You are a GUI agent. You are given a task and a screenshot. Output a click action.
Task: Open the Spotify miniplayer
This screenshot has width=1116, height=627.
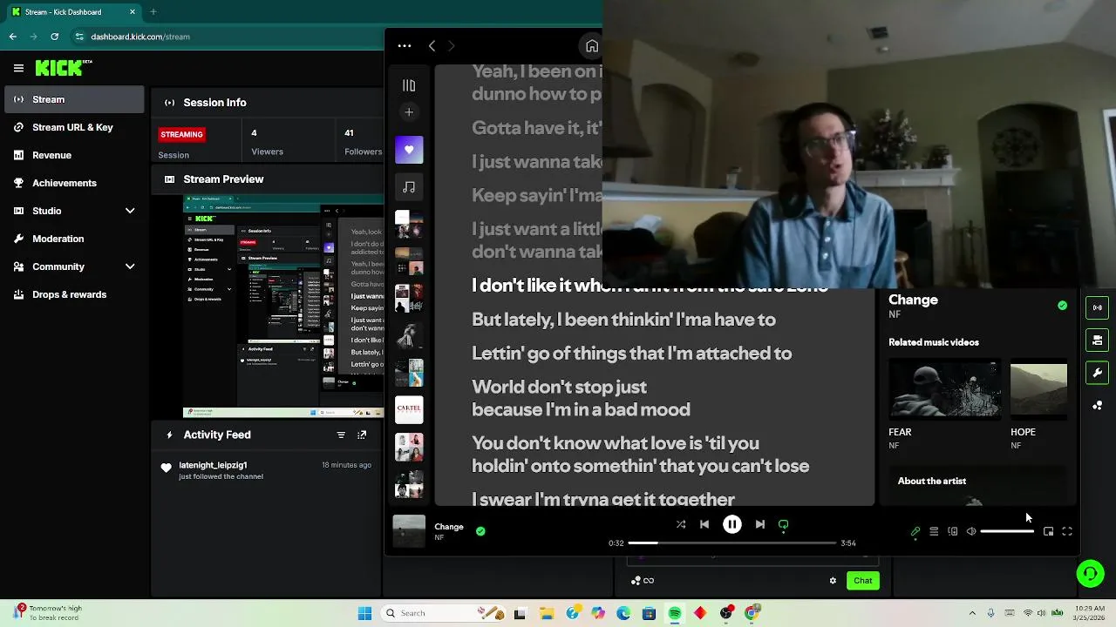[1048, 531]
